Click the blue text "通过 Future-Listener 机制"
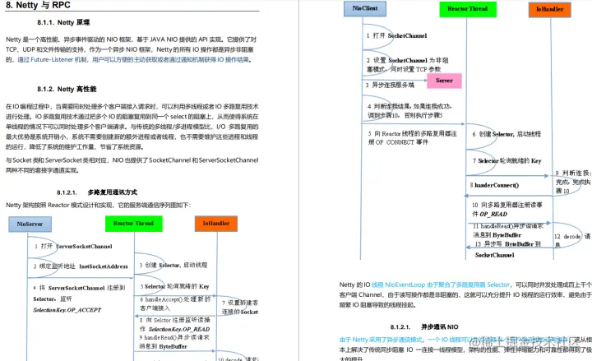The image size is (592, 361). point(52,60)
